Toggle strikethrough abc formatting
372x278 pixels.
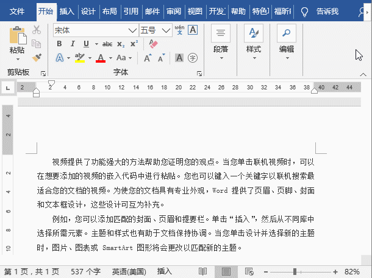107,44
